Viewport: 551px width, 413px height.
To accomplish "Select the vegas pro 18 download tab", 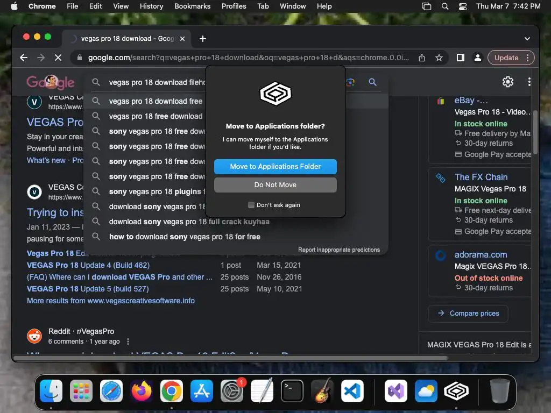I will [x=126, y=39].
